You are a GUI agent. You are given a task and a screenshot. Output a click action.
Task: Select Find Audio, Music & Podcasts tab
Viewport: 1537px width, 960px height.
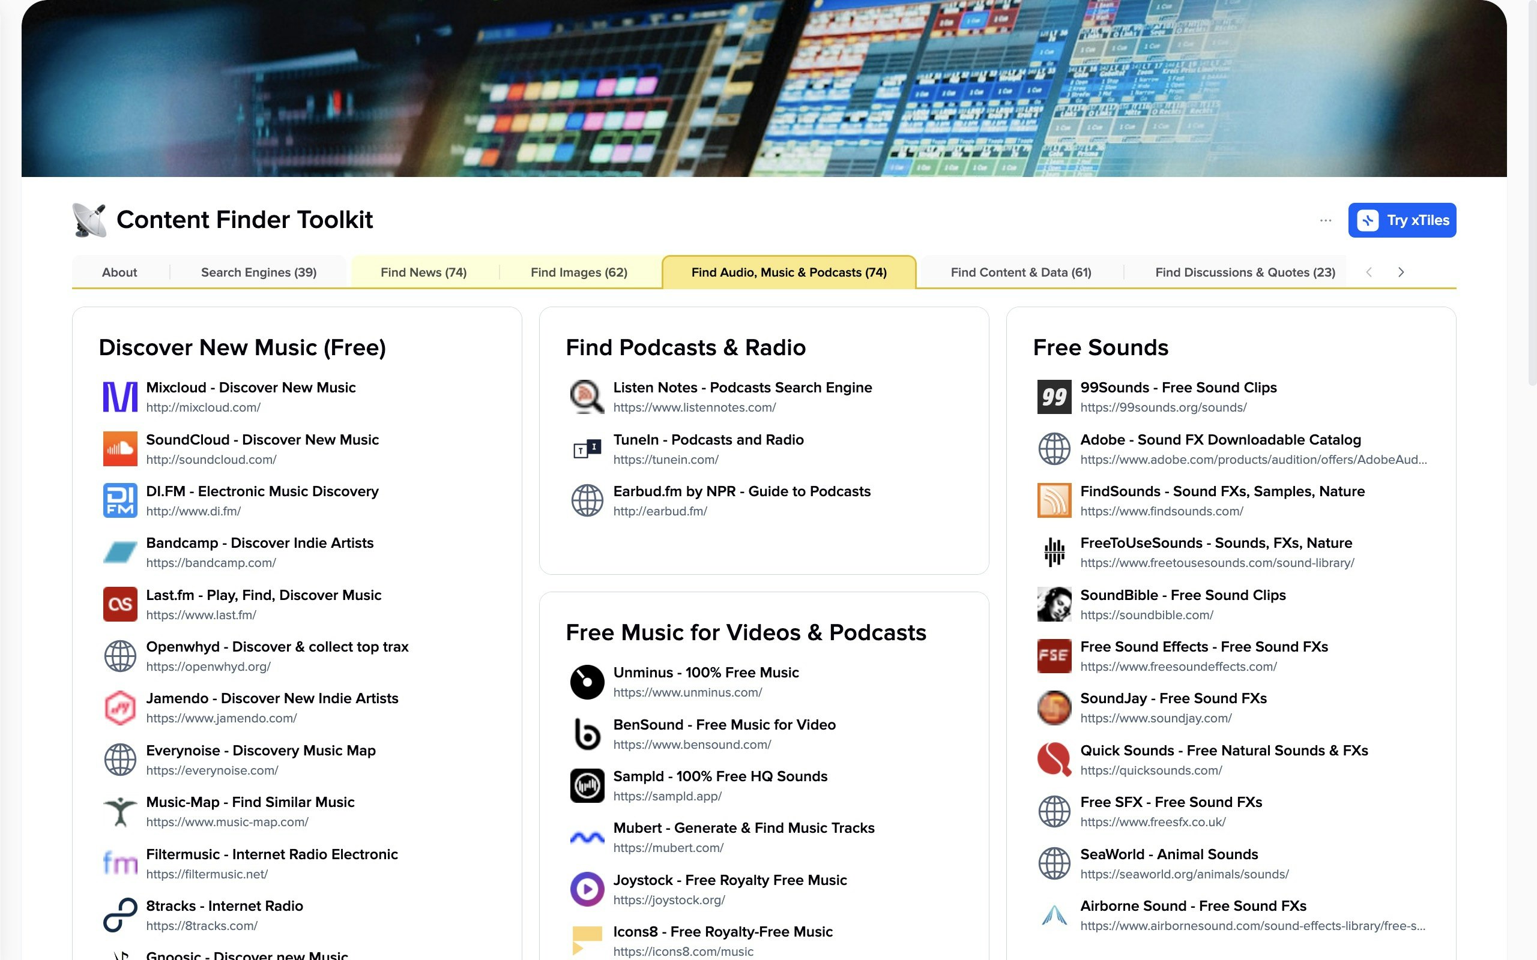789,272
